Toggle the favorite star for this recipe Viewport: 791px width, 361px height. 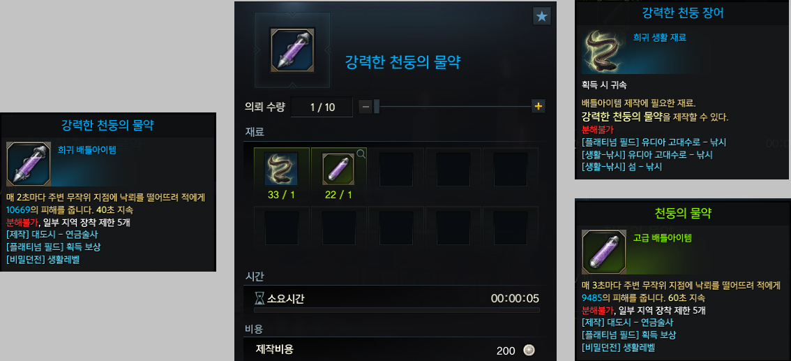point(542,17)
